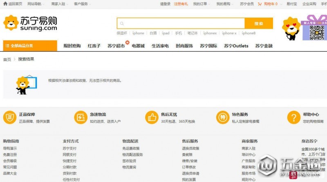This screenshot has width=327, height=182.
Task: Open 退换货政策 under 售后服务
Action: [190, 148]
